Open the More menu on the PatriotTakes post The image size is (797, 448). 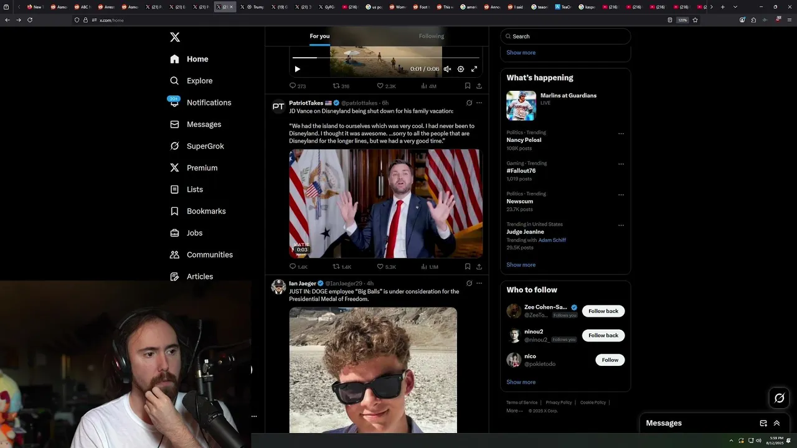pyautogui.click(x=479, y=103)
